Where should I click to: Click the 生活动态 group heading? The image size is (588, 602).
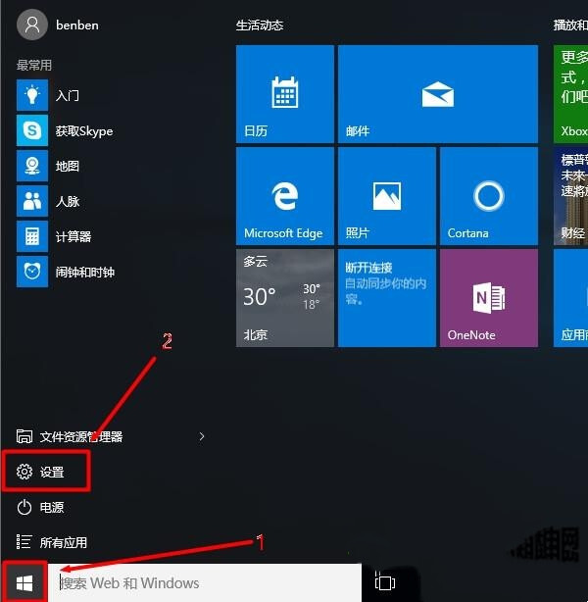pos(260,25)
